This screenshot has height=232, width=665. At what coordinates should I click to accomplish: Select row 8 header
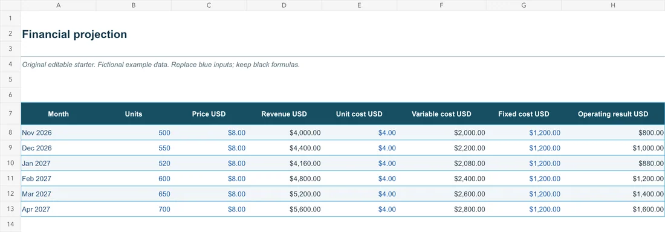pyautogui.click(x=10, y=132)
